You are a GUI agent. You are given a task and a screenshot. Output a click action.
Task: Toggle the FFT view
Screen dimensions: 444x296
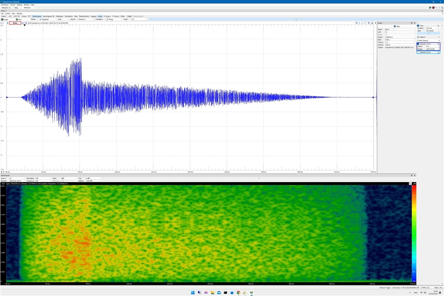(x=29, y=16)
